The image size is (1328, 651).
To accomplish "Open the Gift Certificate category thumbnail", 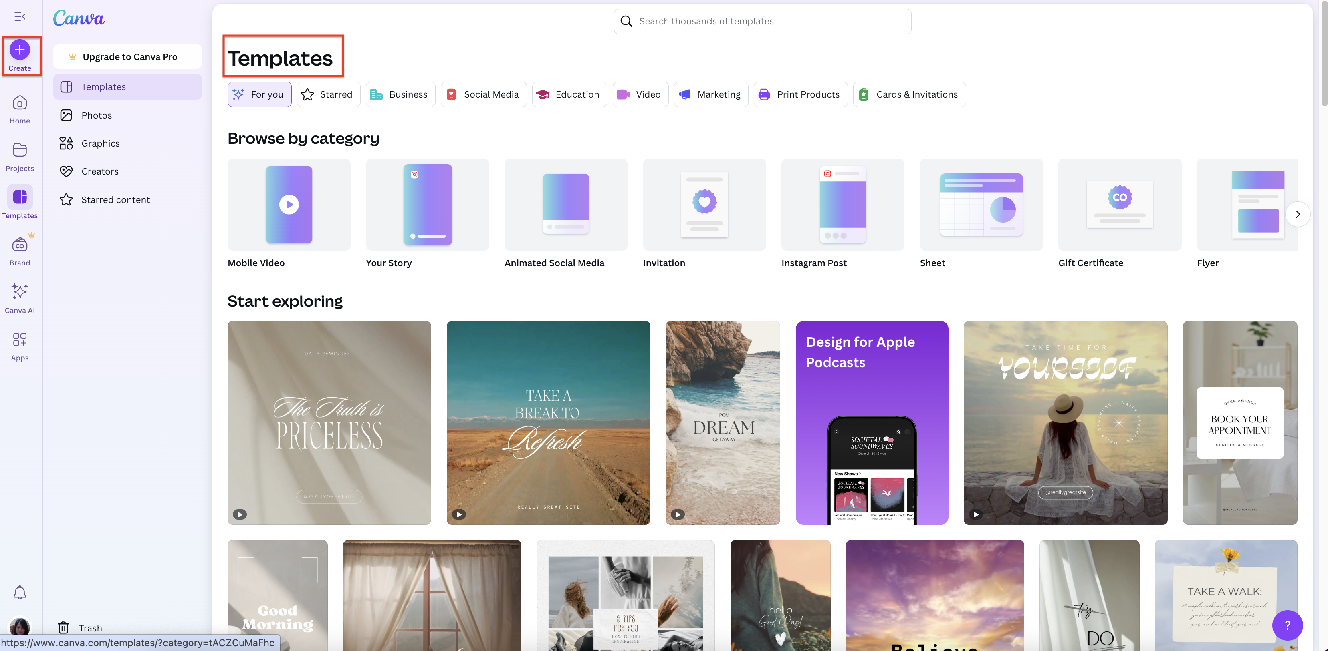I will 1119,205.
